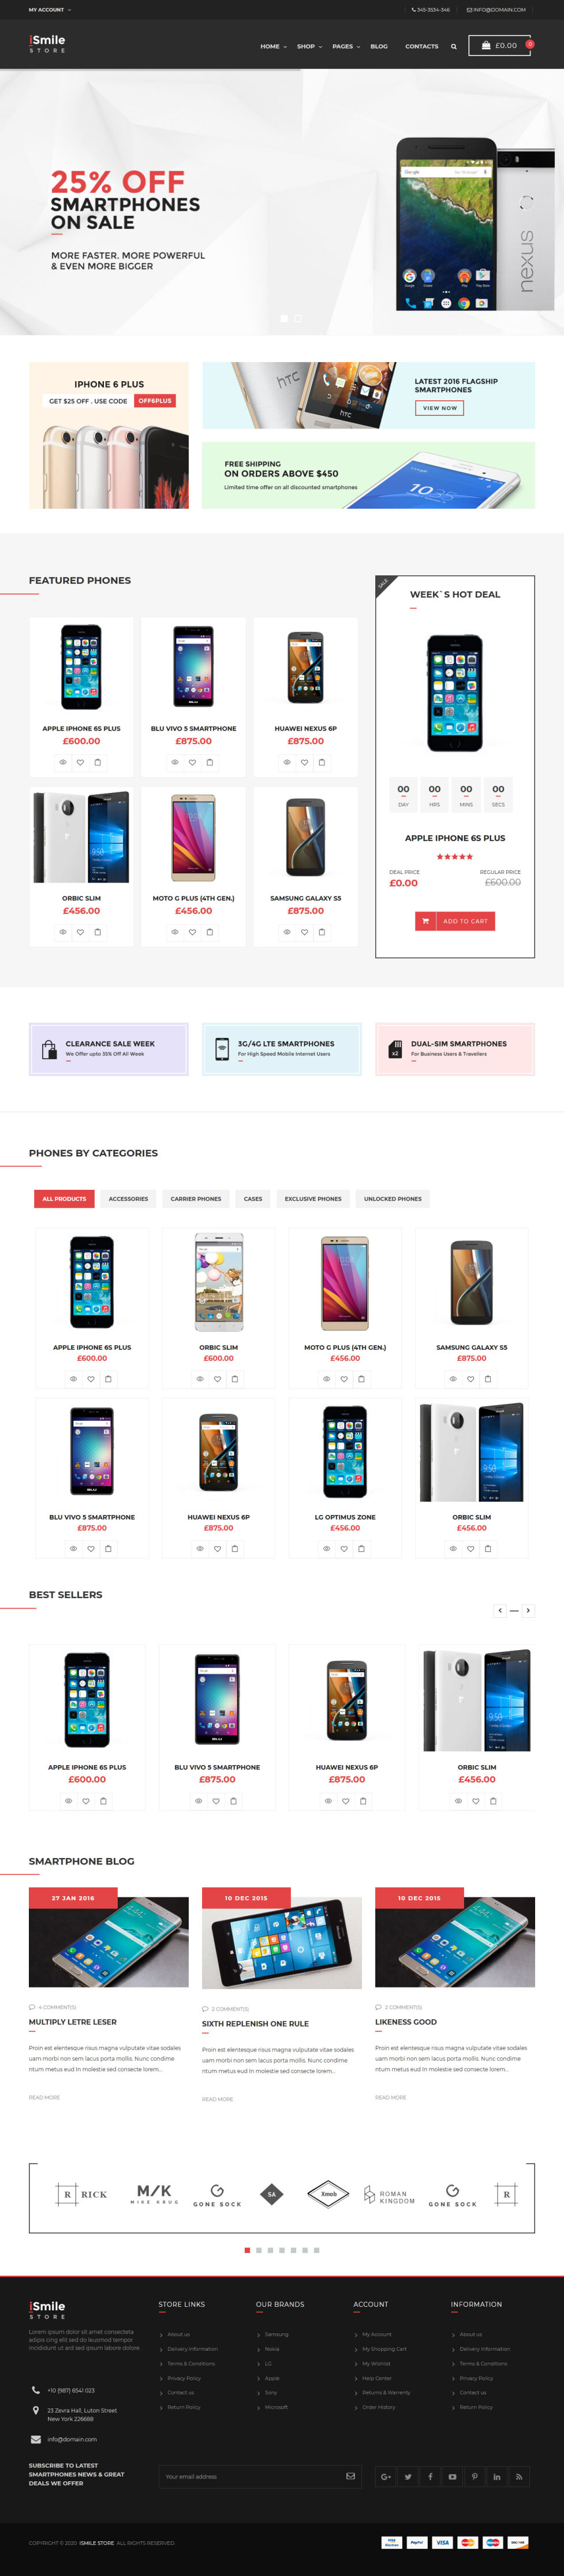This screenshot has height=2576, width=564.
Task: Click the shopping cart button showing £0.00
Action: point(499,45)
